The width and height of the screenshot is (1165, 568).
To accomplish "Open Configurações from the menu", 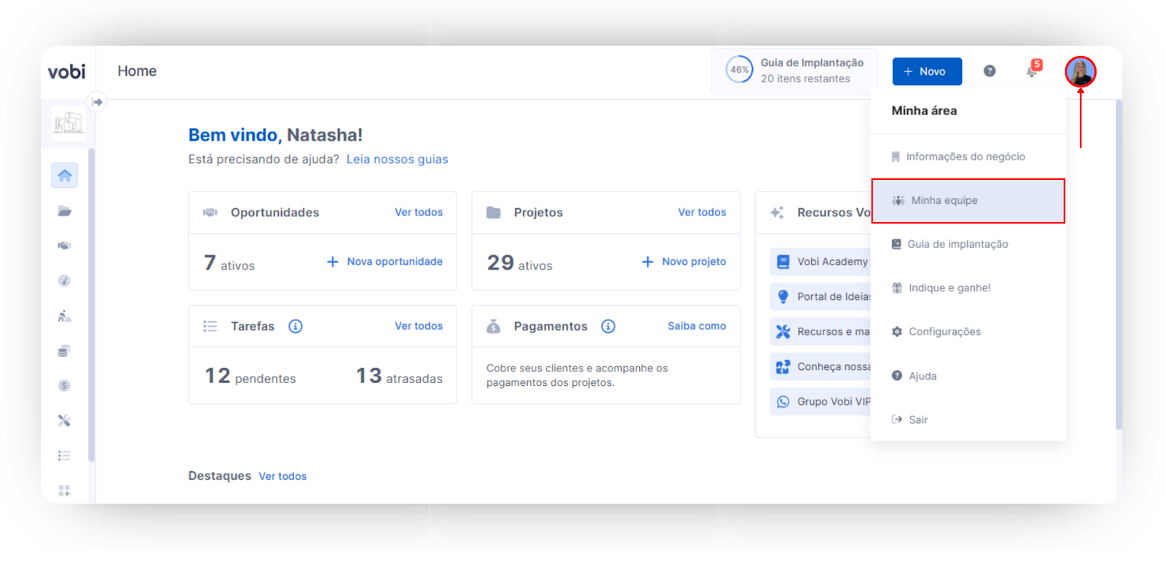I will click(x=968, y=331).
